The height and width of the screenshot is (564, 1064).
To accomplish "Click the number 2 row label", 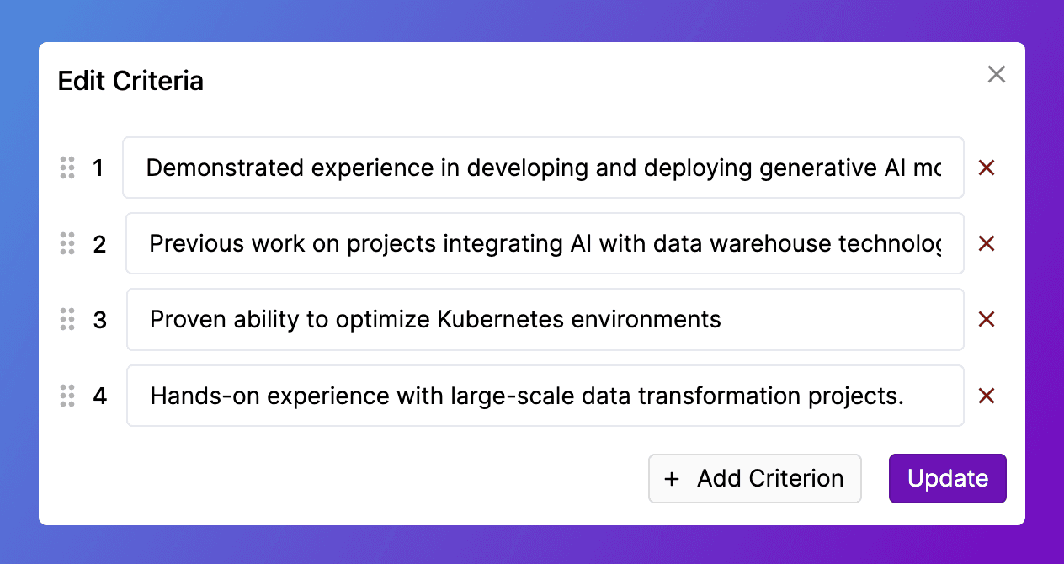I will click(99, 244).
